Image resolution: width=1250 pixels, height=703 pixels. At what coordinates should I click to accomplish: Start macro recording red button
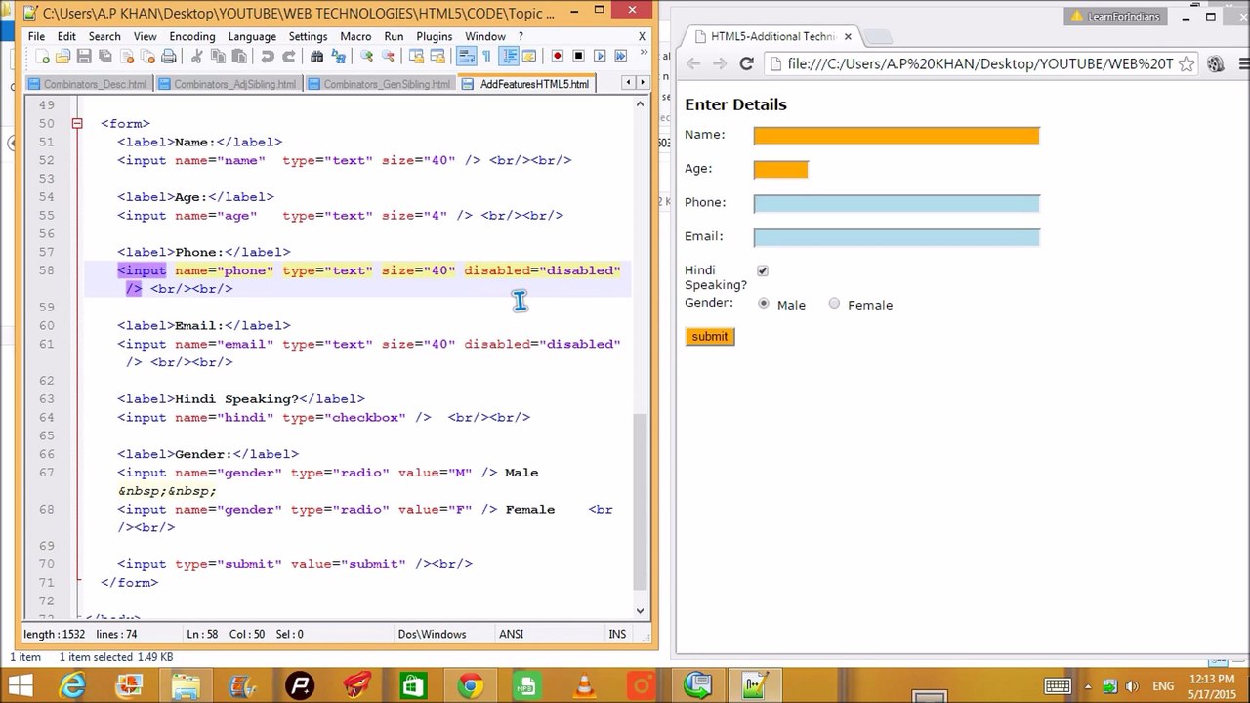pos(557,57)
